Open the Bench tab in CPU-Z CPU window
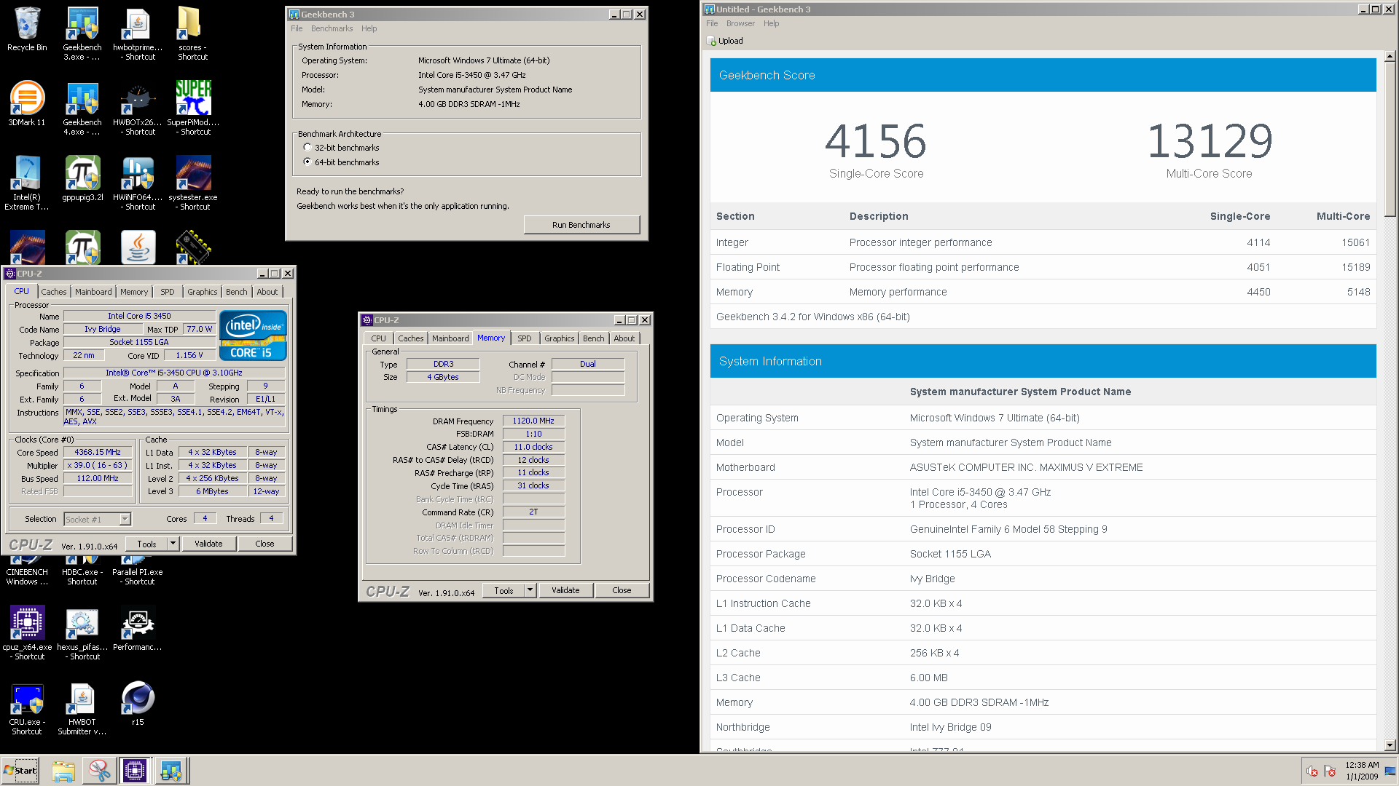Screen dimensions: 1399x786 [x=236, y=292]
